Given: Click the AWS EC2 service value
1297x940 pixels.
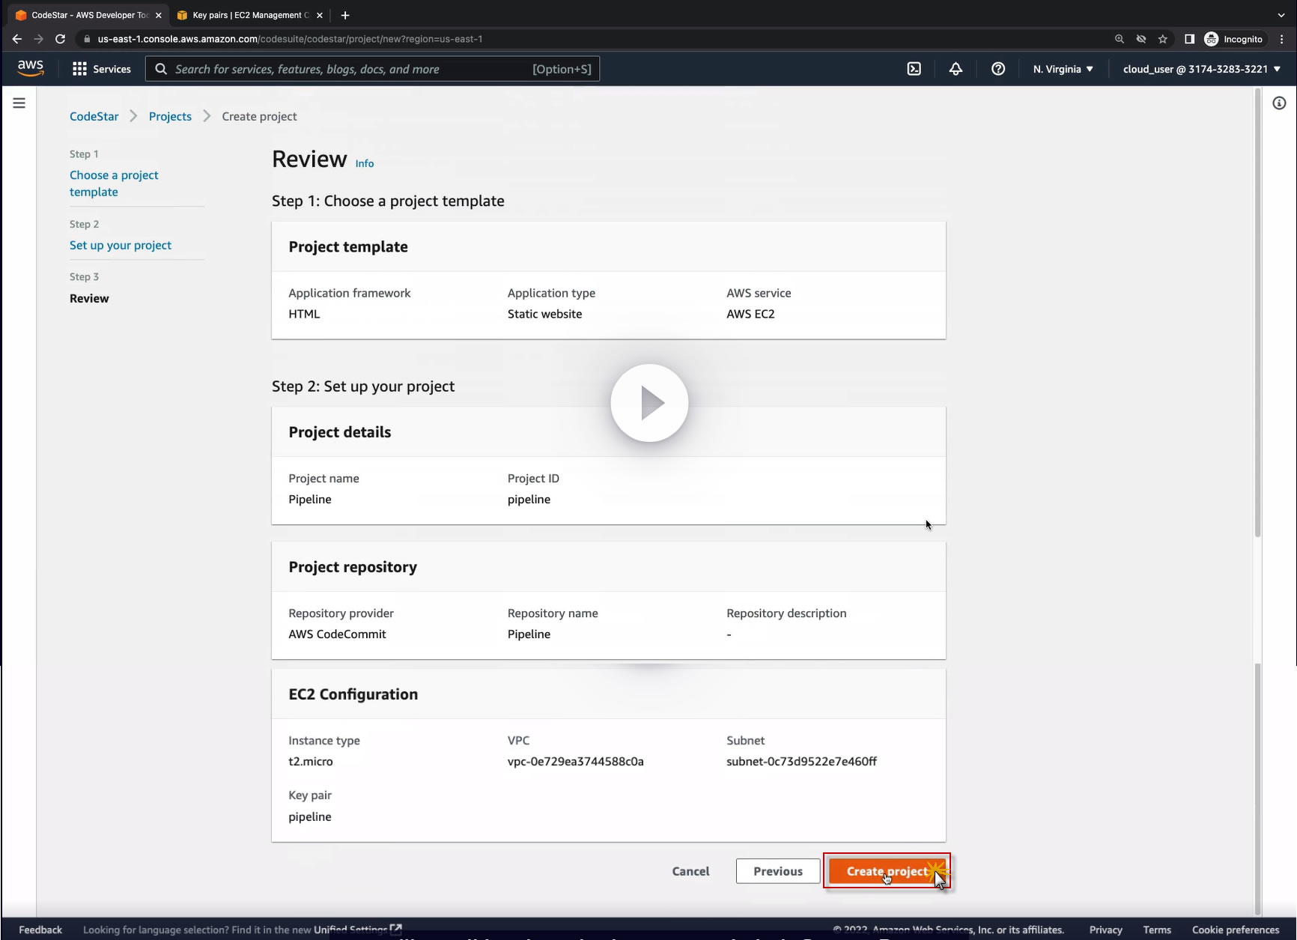Looking at the screenshot, I should point(750,314).
